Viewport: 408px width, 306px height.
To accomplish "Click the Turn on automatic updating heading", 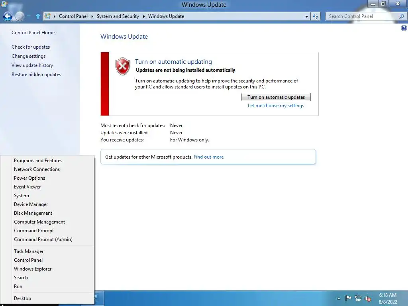I will pos(173,62).
